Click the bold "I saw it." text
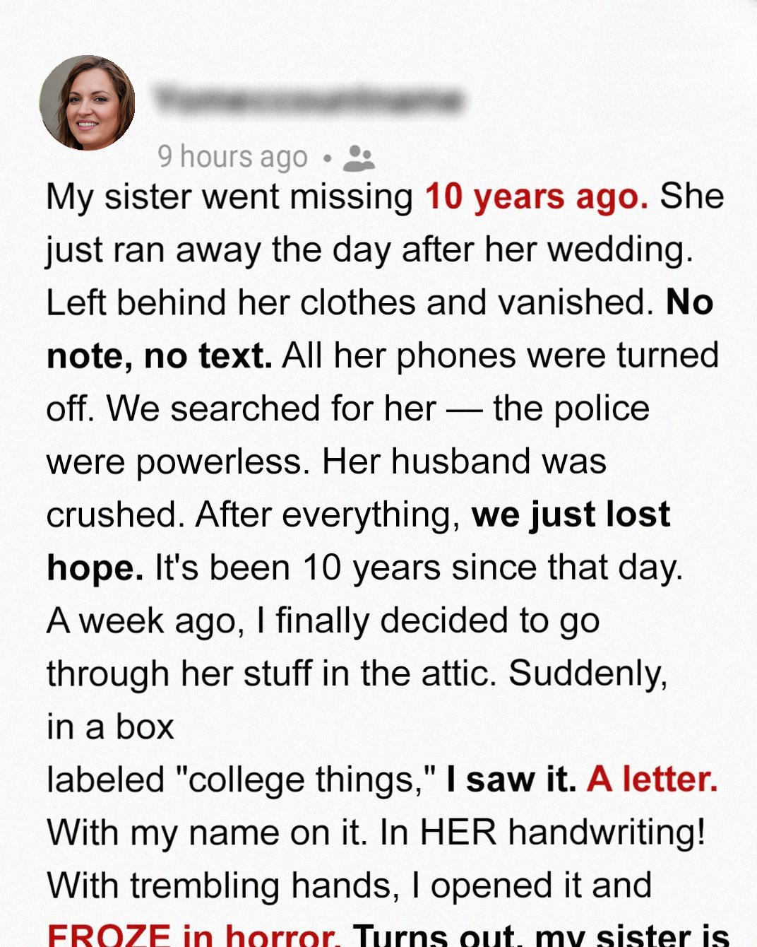Screen dimensions: 757x947 (511, 780)
